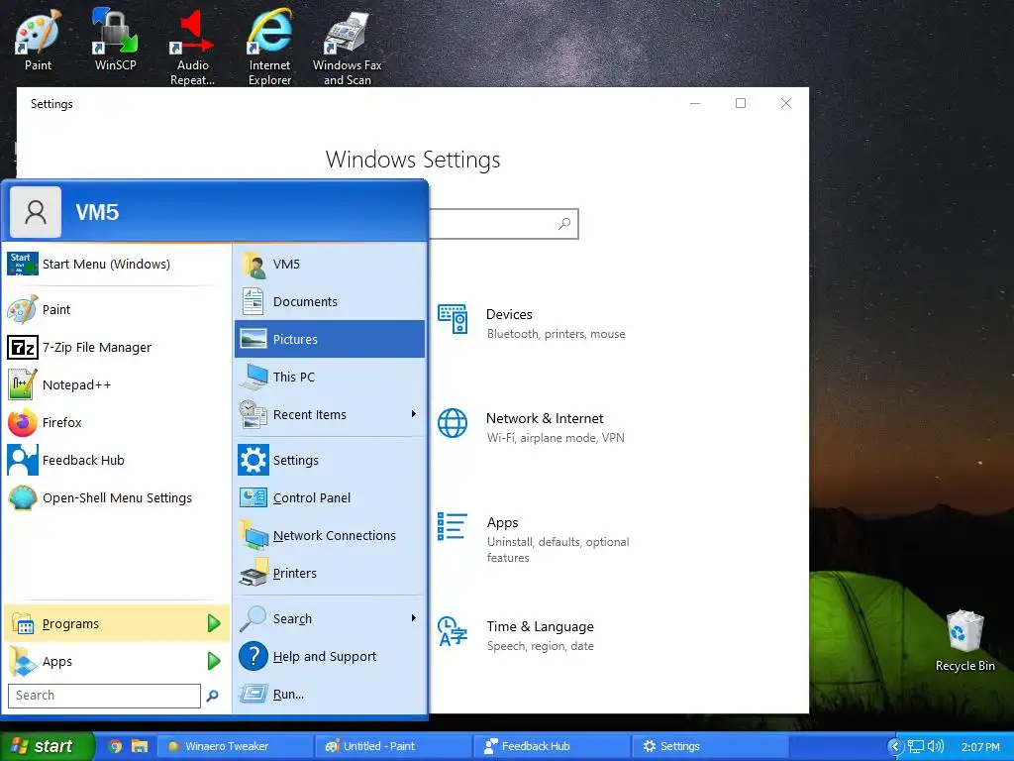Open Audio Repeater desktop shortcut
1014x761 pixels.
point(192,47)
